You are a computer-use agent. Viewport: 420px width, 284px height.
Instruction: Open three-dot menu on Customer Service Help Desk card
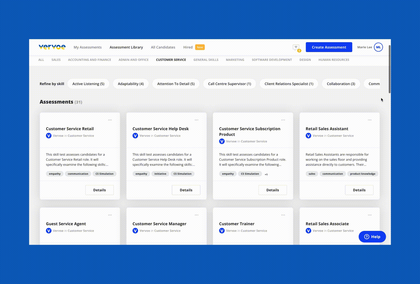click(x=196, y=120)
